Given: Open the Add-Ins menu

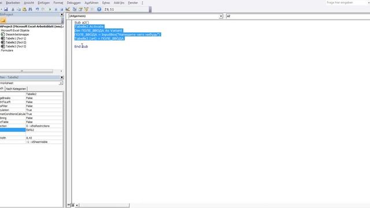Looking at the screenshot, I should click(x=119, y=3).
